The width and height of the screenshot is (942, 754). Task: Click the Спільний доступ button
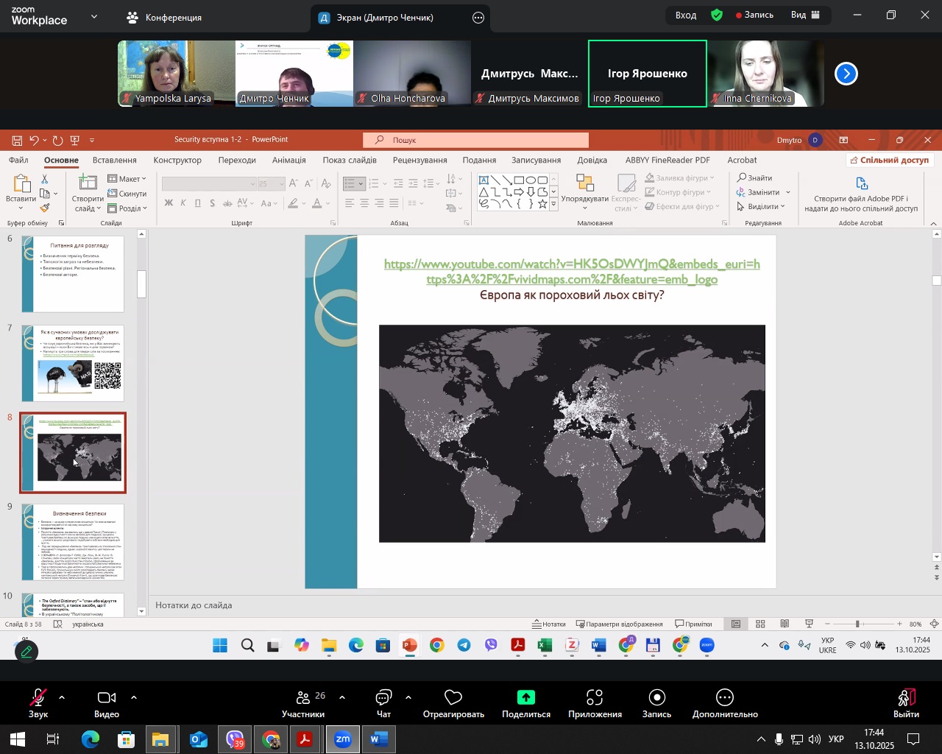[x=888, y=160]
